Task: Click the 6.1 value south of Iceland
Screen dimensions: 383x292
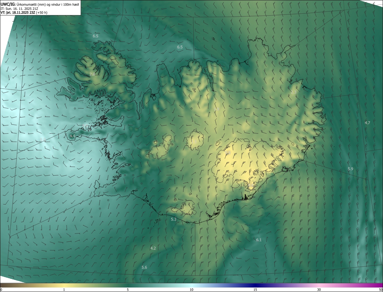Action: [x=259, y=240]
